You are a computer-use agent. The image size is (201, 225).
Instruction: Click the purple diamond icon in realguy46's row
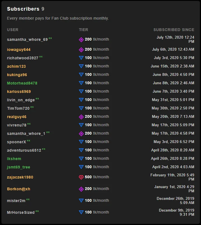(81, 117)
